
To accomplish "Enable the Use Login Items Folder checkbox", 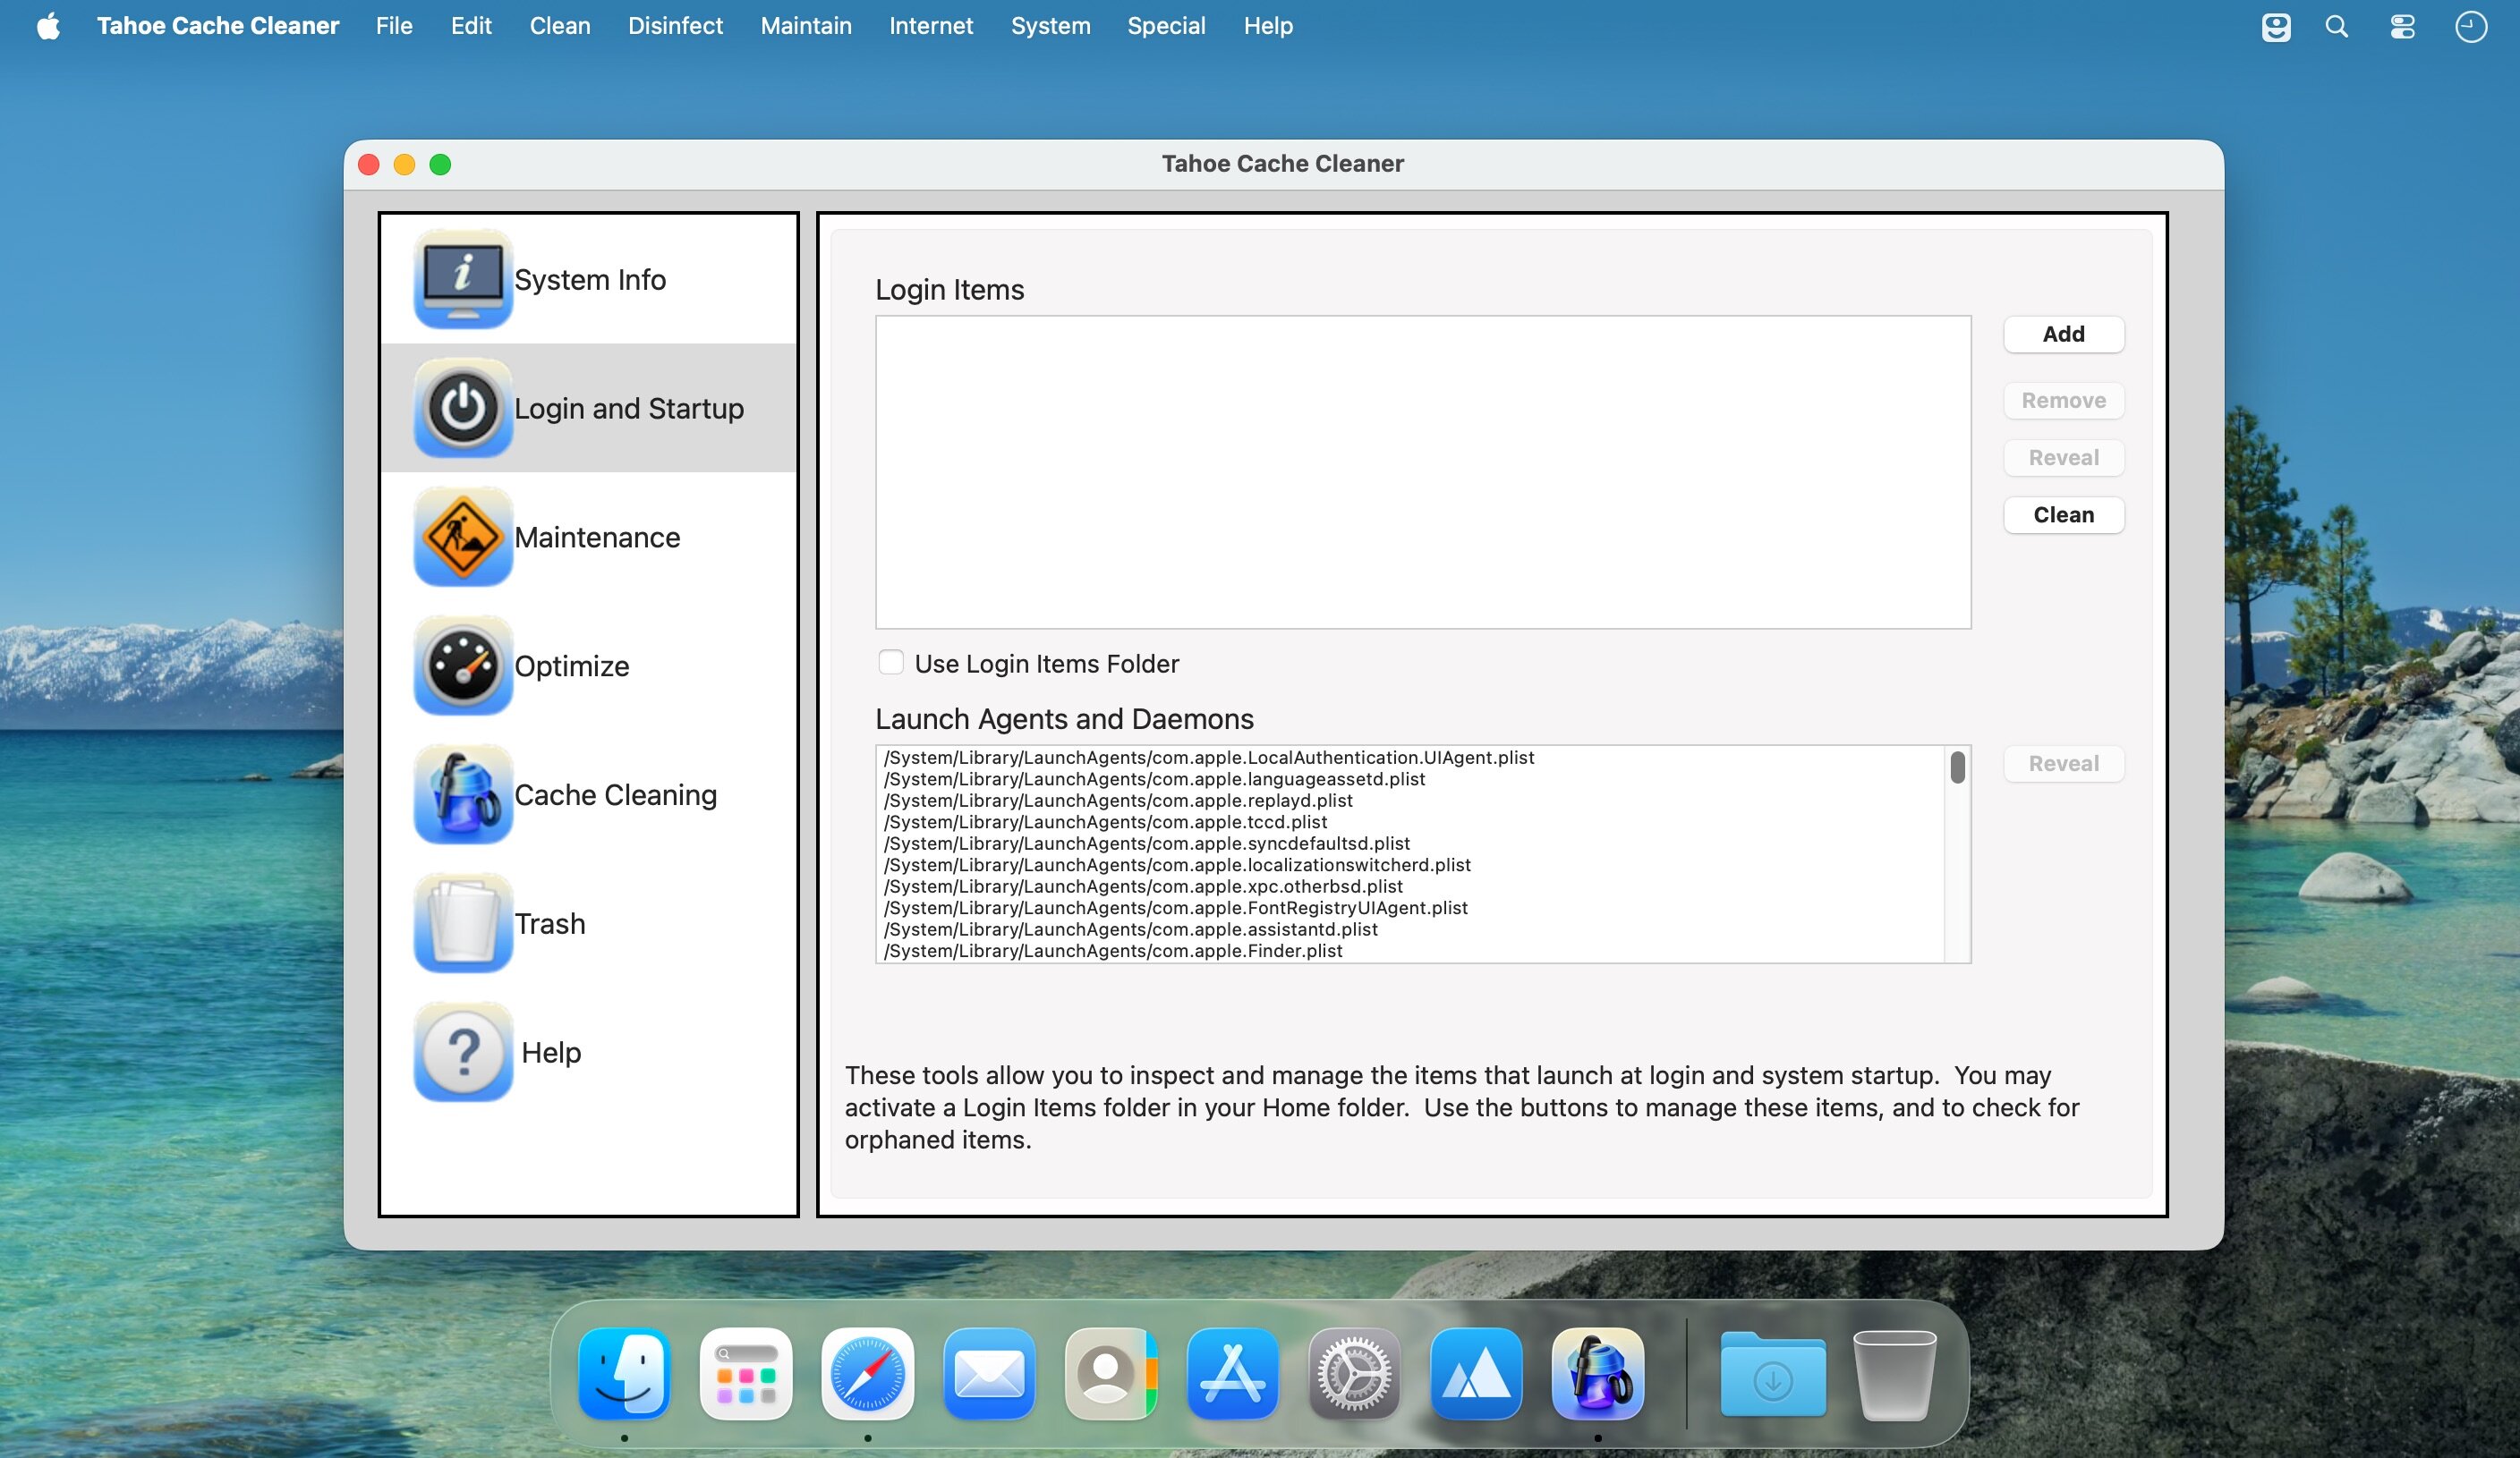I will [891, 663].
